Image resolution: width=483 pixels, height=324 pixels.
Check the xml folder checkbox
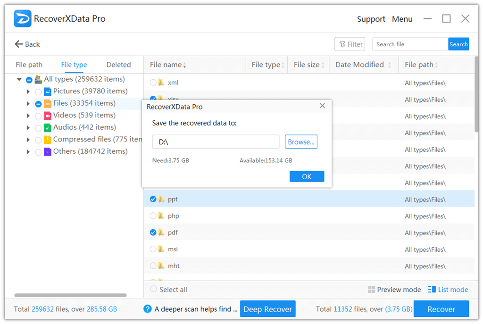pyautogui.click(x=153, y=82)
